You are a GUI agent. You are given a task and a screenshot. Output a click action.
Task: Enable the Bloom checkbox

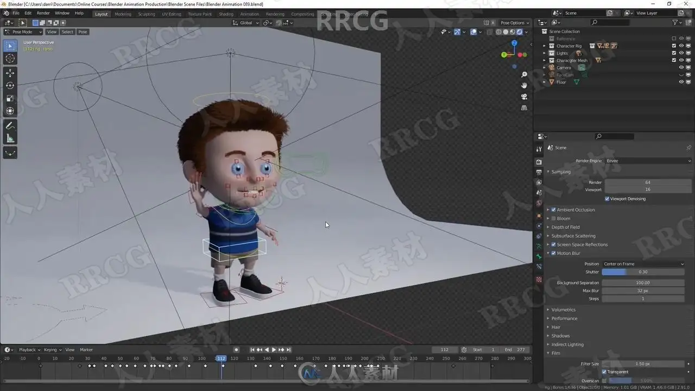pos(553,218)
